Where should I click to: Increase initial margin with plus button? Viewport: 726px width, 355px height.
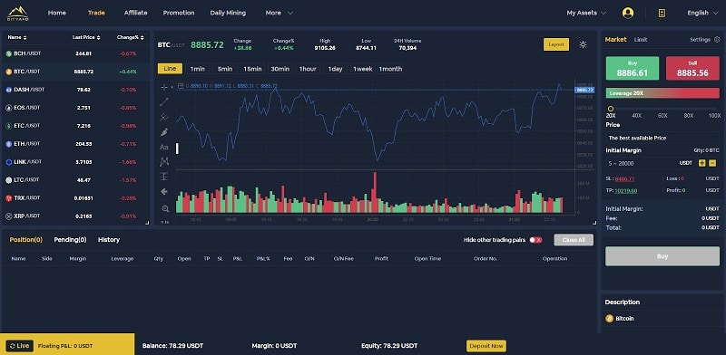[x=701, y=163]
